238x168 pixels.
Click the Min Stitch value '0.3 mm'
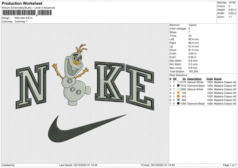[193, 64]
